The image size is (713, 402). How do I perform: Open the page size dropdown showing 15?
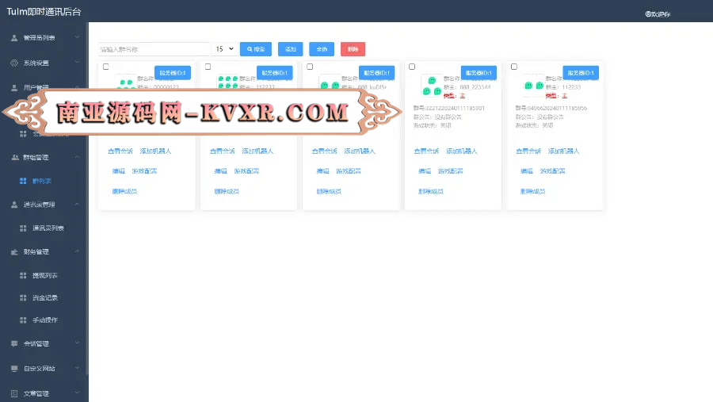point(224,48)
